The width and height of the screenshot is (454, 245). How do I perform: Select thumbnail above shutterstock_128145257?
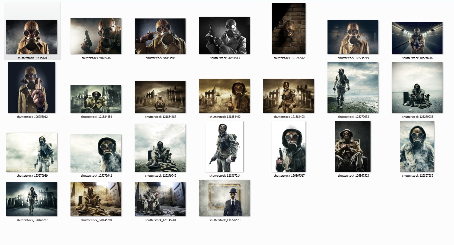pyautogui.click(x=32, y=199)
